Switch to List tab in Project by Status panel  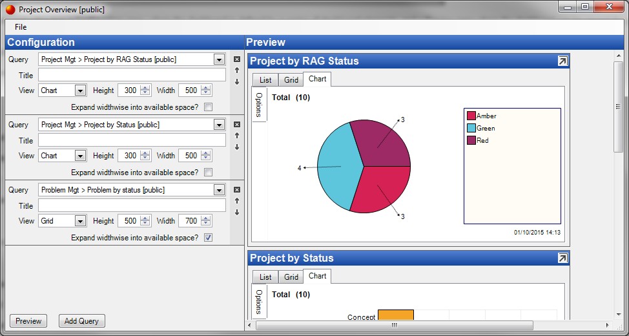[265, 277]
